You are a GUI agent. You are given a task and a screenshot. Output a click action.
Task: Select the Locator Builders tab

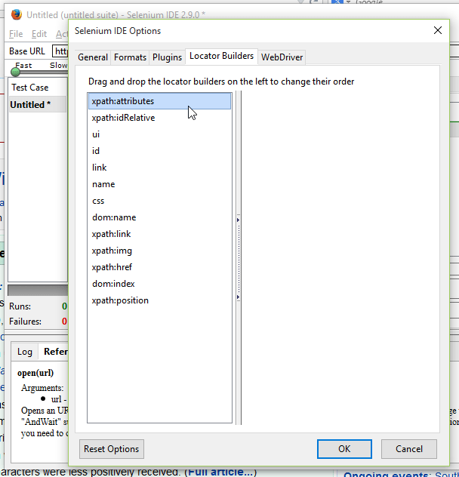click(x=222, y=56)
